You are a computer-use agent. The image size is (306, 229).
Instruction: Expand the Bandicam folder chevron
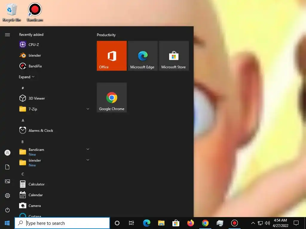[x=88, y=149]
